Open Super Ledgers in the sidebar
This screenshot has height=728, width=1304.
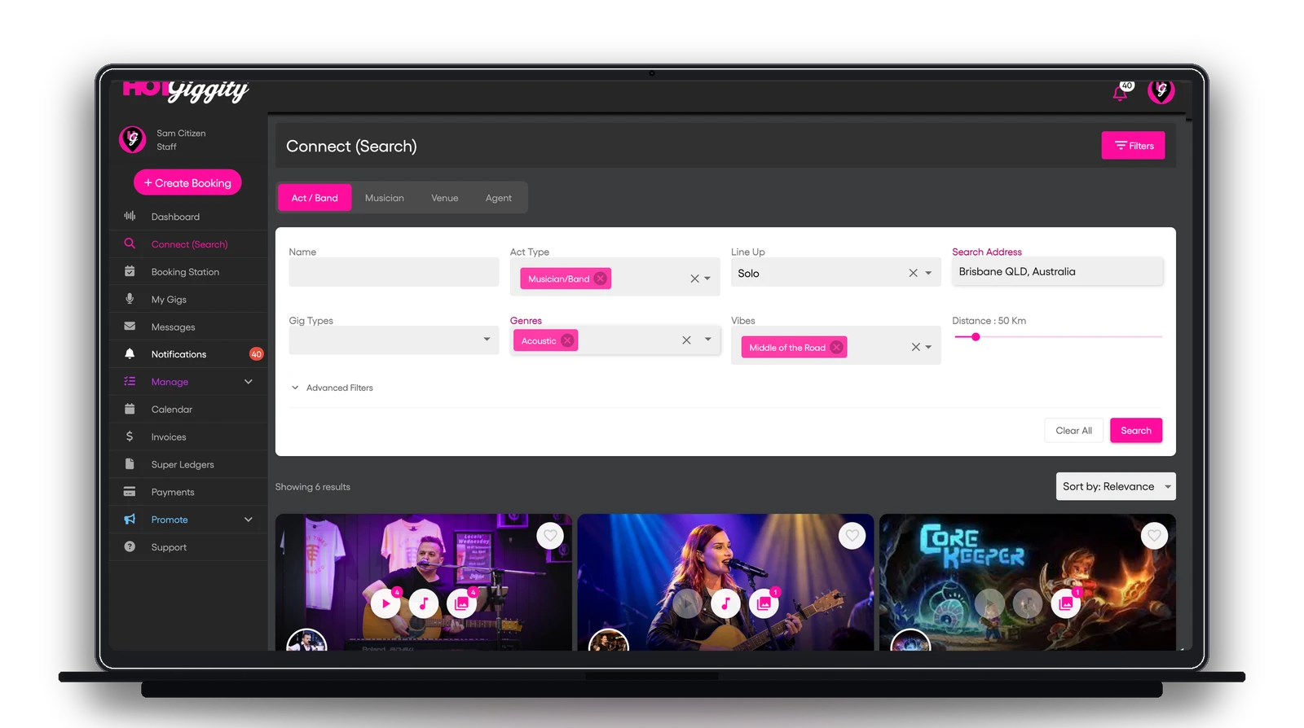click(188, 465)
